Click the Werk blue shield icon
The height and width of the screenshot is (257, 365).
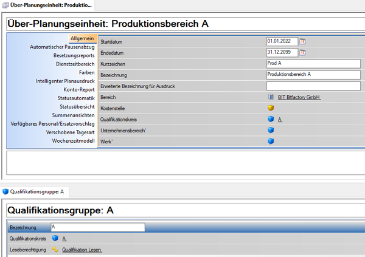[x=271, y=142]
